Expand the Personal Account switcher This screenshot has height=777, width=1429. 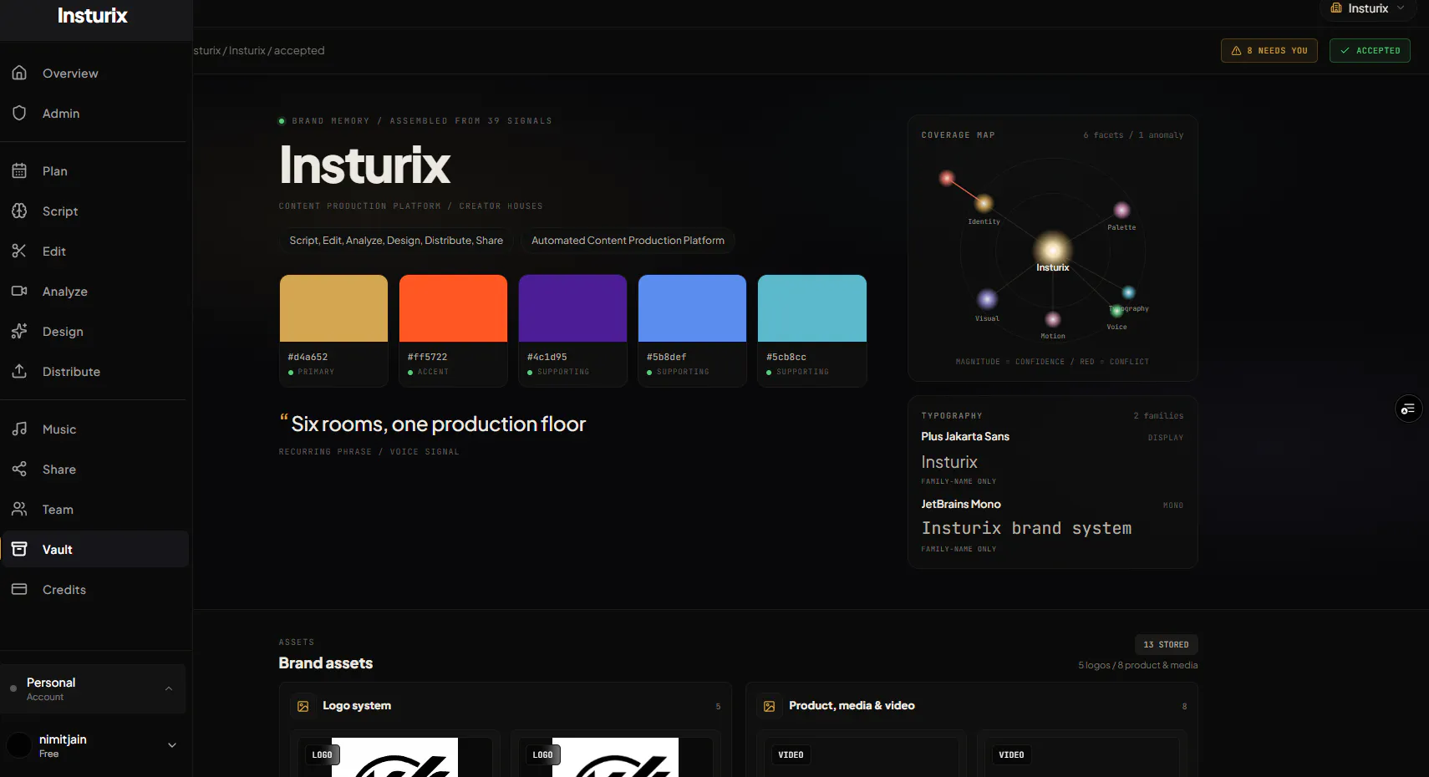point(93,688)
